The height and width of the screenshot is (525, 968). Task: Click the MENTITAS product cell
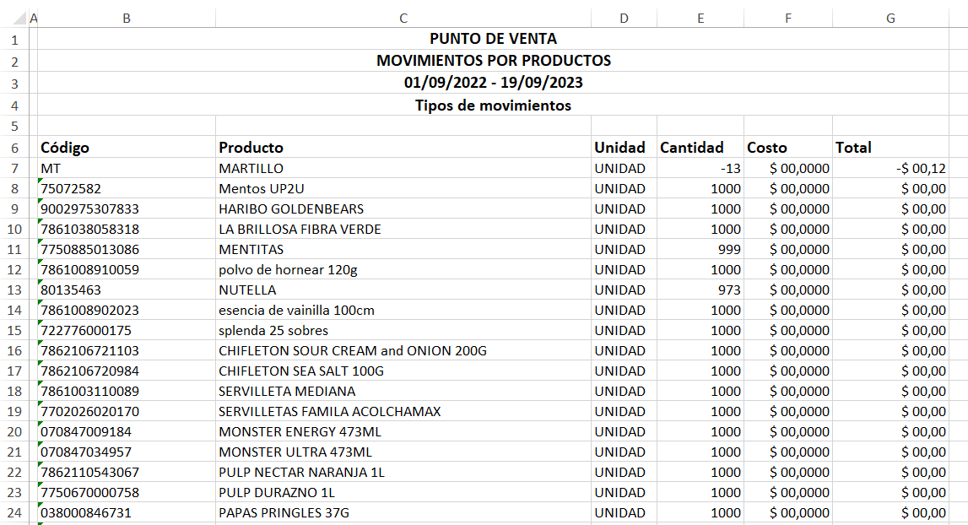pos(403,250)
